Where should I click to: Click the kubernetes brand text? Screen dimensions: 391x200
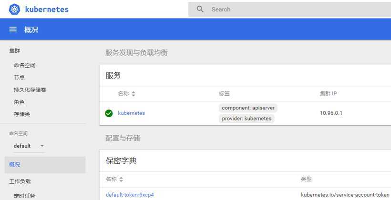coord(47,10)
